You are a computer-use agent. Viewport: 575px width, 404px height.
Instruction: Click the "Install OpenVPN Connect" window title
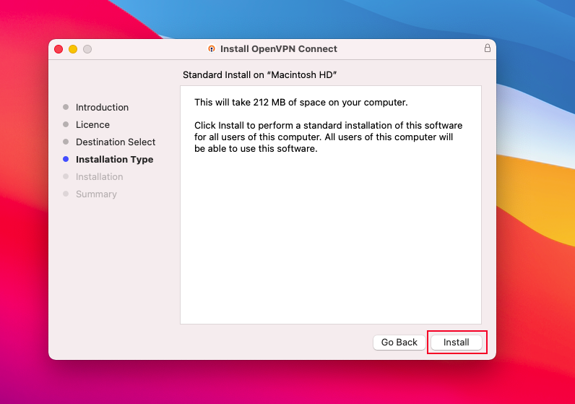pyautogui.click(x=278, y=49)
